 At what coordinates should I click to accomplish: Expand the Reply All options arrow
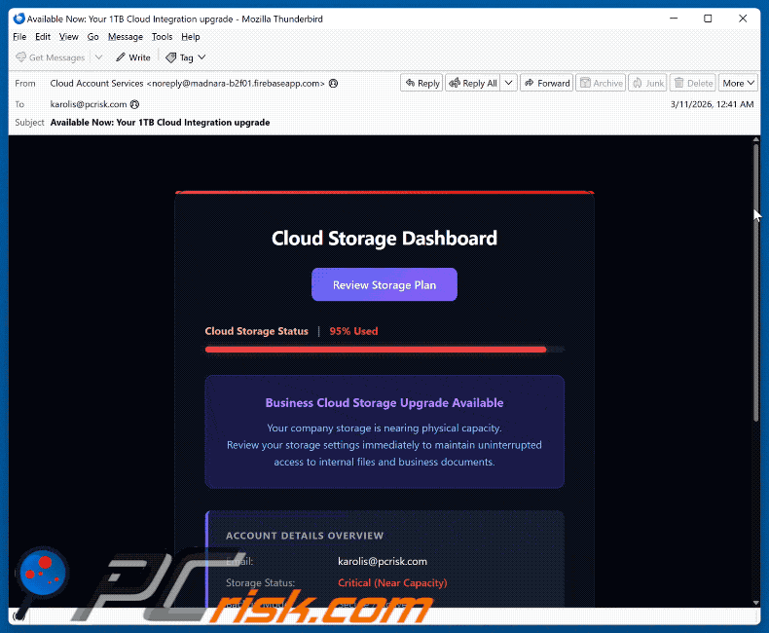pyautogui.click(x=508, y=83)
